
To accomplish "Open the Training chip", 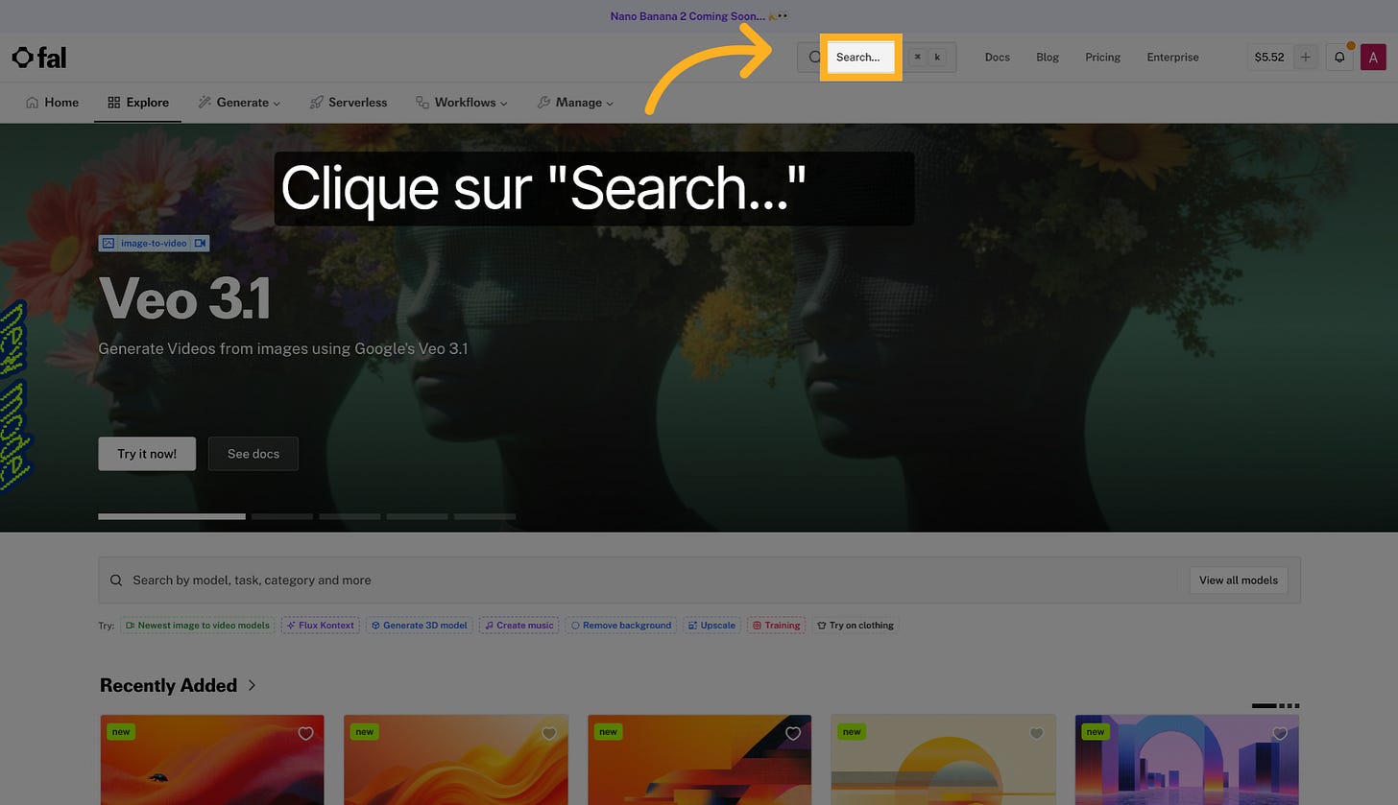I will pyautogui.click(x=776, y=625).
